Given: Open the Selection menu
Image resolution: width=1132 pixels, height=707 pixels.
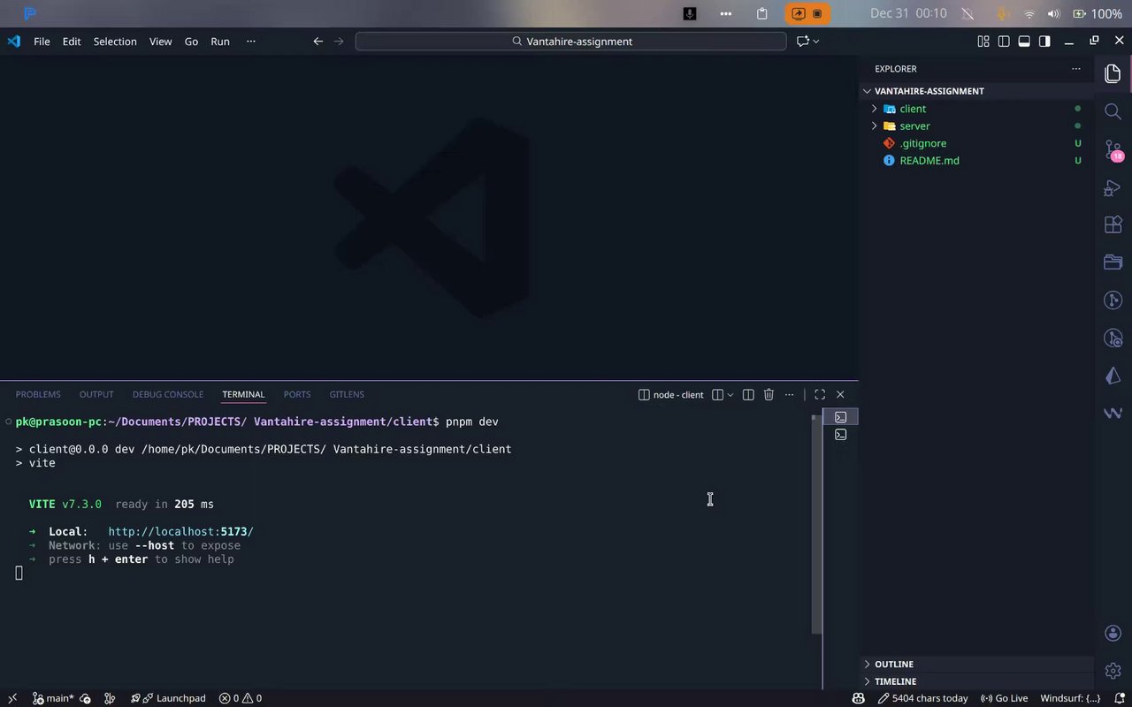Looking at the screenshot, I should (115, 42).
